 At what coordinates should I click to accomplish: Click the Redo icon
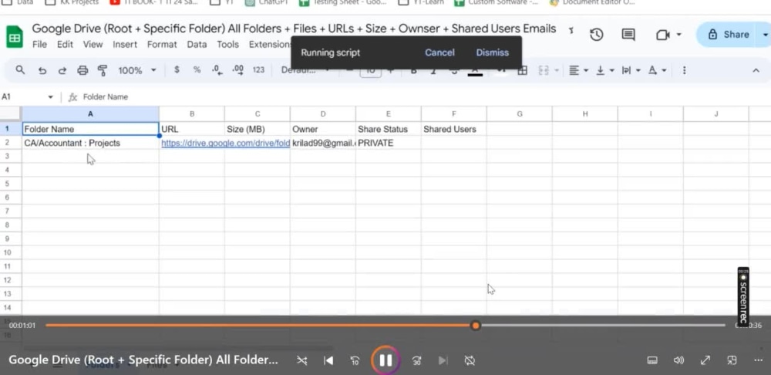click(x=62, y=70)
